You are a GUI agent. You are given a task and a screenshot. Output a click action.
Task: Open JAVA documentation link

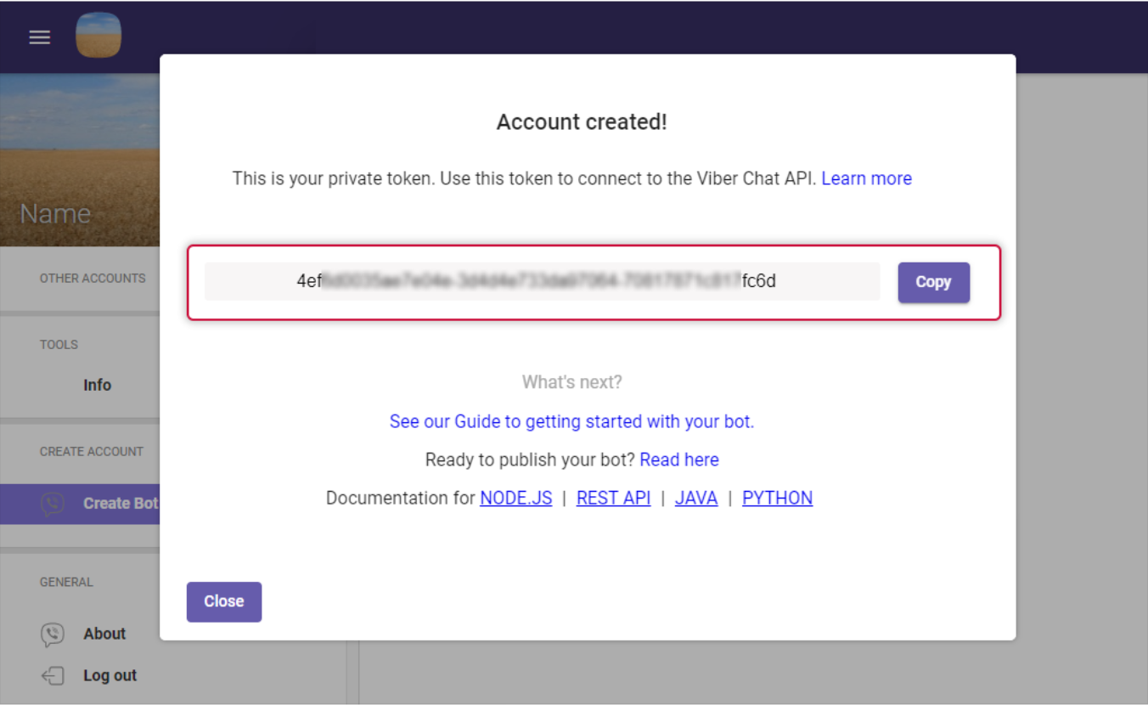coord(696,498)
